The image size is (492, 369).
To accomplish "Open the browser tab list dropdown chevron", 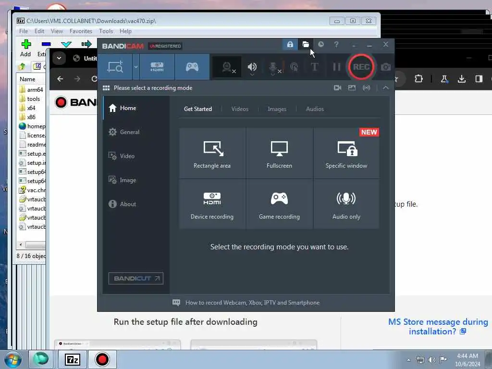I will pyautogui.click(x=59, y=58).
